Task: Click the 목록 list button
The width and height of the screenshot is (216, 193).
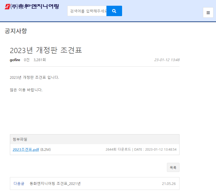Action: tap(173, 168)
